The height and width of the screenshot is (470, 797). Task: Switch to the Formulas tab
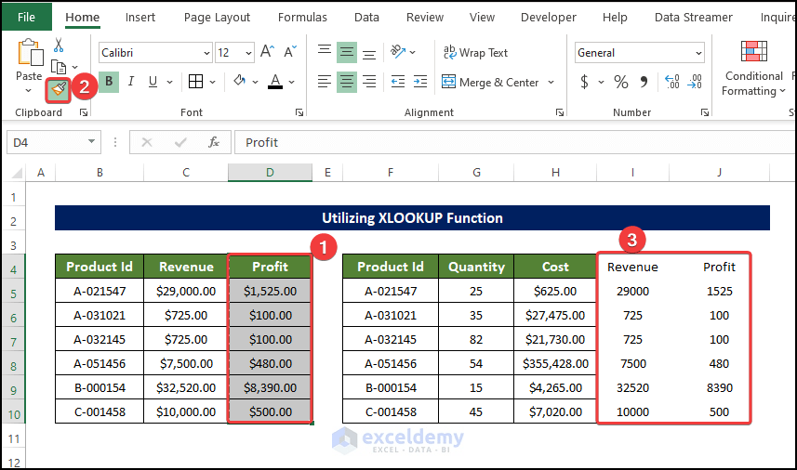pos(302,18)
